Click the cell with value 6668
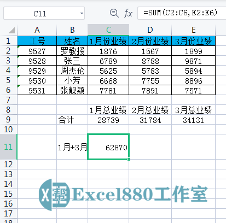226x223 pixels. [x=108, y=80]
